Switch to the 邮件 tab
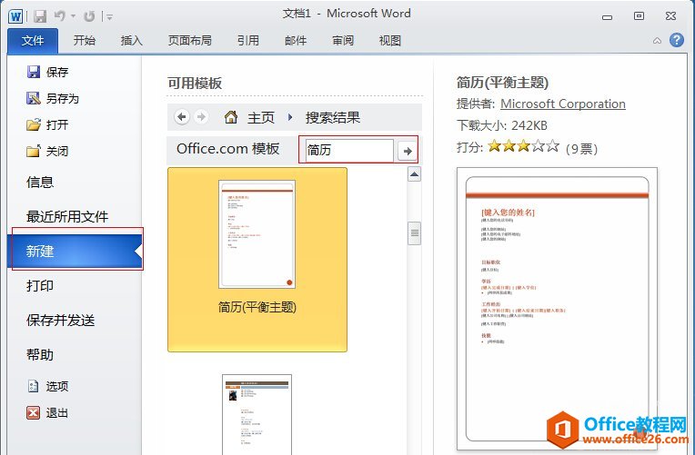Viewport: 695px width, 455px height. (x=296, y=41)
